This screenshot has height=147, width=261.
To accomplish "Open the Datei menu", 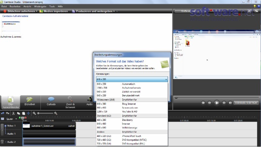I will coord(4,6).
